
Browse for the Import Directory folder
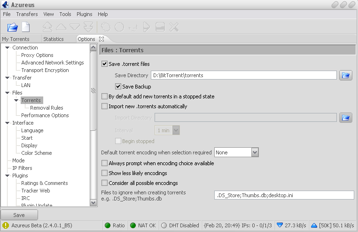pyautogui.click(x=345, y=118)
